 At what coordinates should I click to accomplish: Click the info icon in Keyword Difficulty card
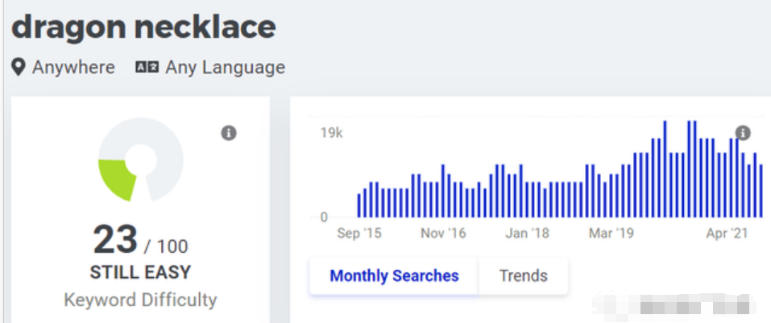click(x=229, y=133)
